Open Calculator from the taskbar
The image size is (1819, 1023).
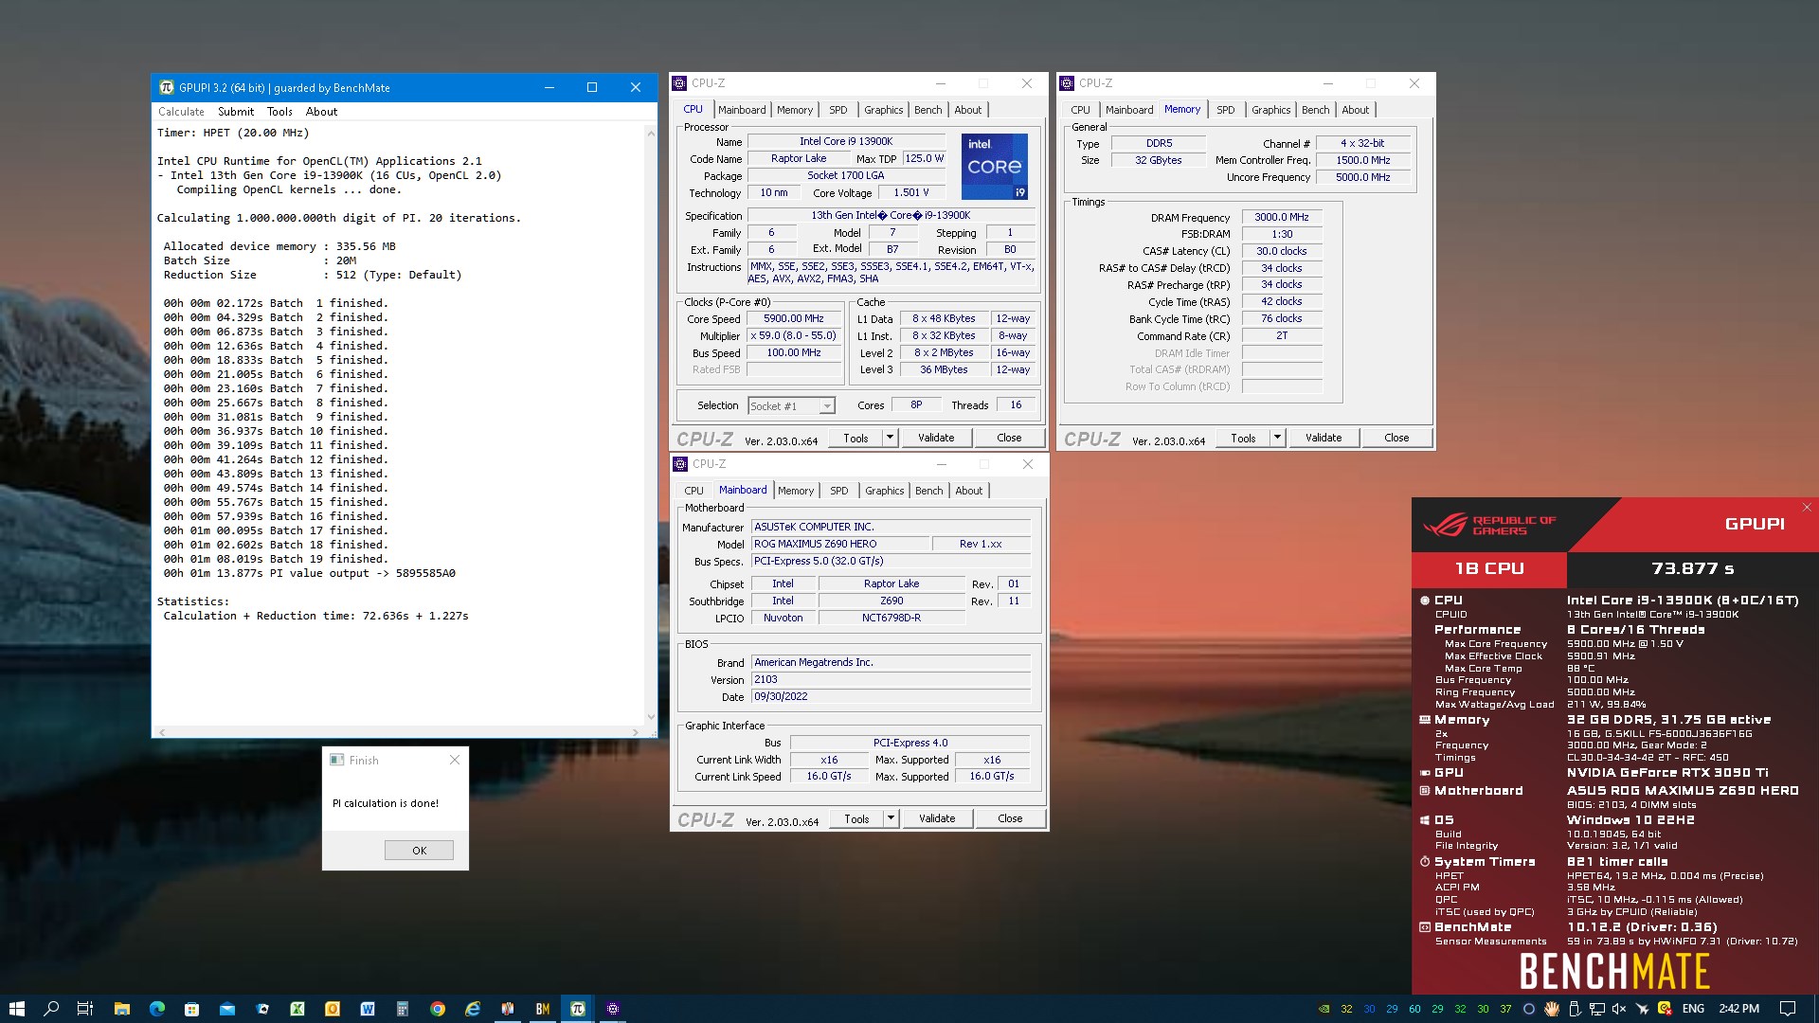(x=402, y=1009)
